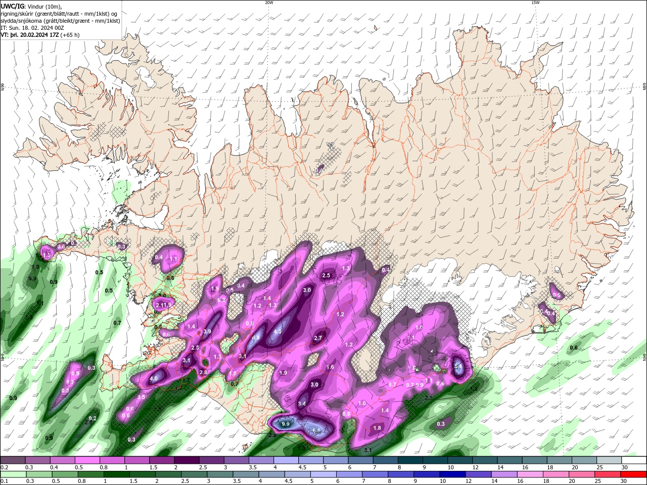The image size is (647, 485).
Task: Click the pale lavender 4 snow scale swatch
Action: pyautogui.click(x=286, y=460)
